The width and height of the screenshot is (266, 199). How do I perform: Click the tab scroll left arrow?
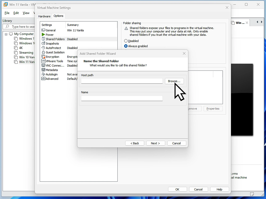(x=257, y=22)
